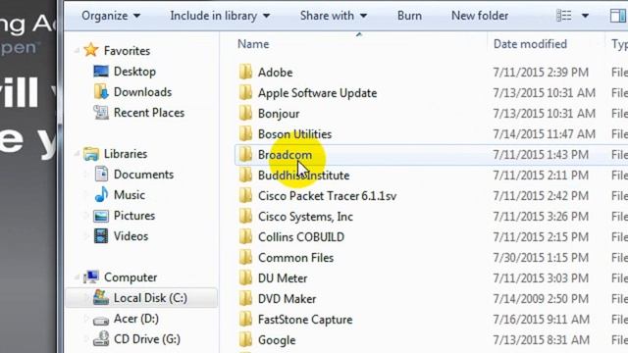Click the Local Disk (C:) drive icon
628x353 pixels.
point(101,298)
